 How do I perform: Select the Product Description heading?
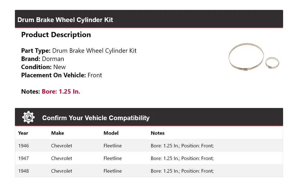pyautogui.click(x=56, y=35)
